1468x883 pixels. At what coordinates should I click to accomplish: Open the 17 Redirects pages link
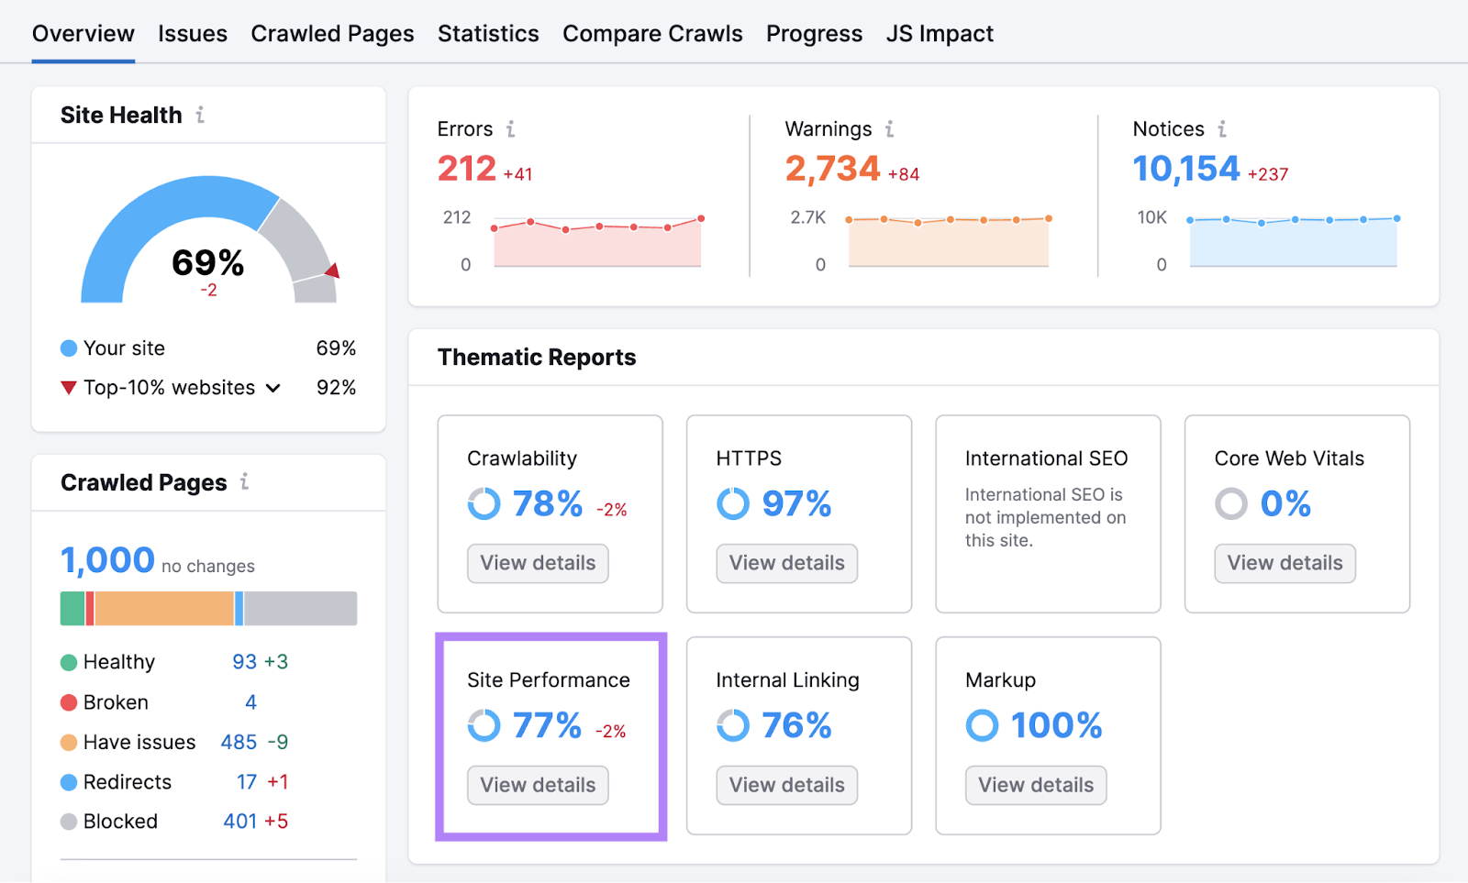[x=247, y=782]
